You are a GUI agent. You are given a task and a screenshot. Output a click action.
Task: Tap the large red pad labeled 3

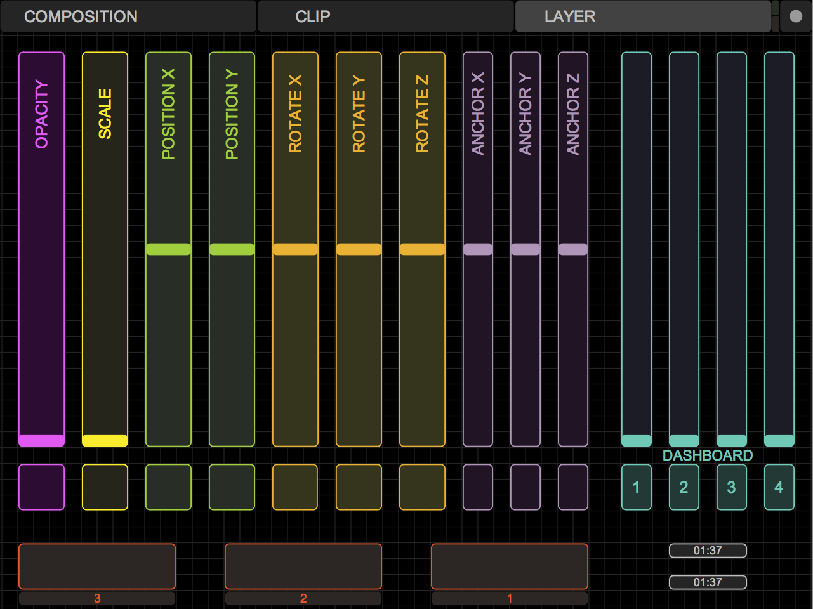97,566
